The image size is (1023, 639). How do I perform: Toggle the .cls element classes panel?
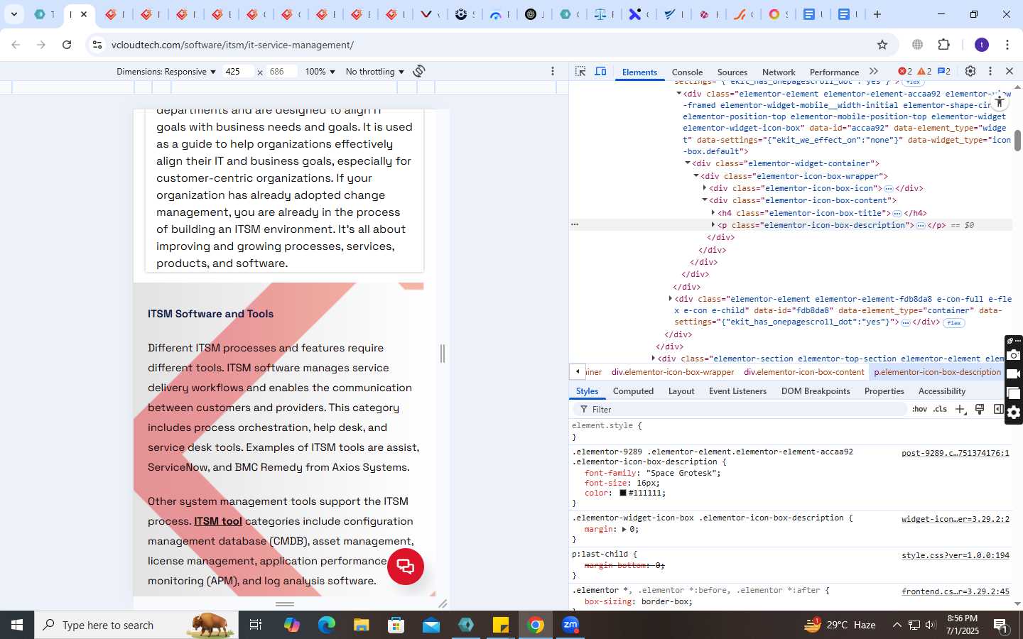coord(941,409)
